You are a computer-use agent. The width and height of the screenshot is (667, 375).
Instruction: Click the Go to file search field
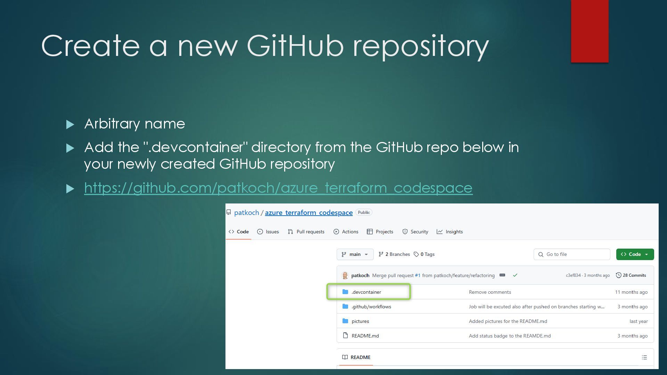point(571,254)
